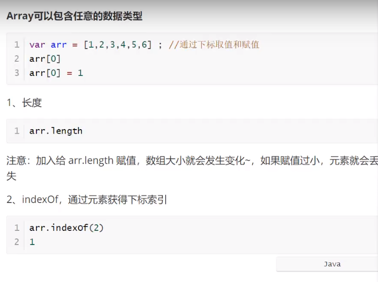Place cursor on the "arr.indexOf(2)" line
Viewport: 378px width, 282px height.
66,228
